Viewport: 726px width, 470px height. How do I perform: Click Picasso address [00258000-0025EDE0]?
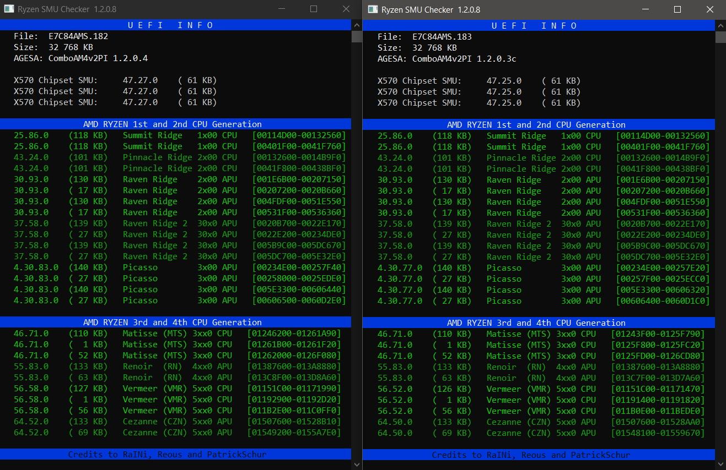299,278
